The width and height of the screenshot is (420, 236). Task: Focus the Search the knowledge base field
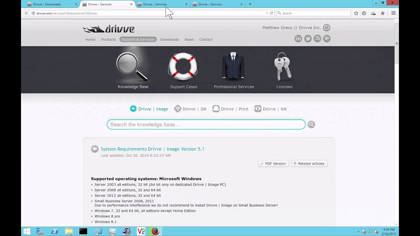click(x=206, y=125)
